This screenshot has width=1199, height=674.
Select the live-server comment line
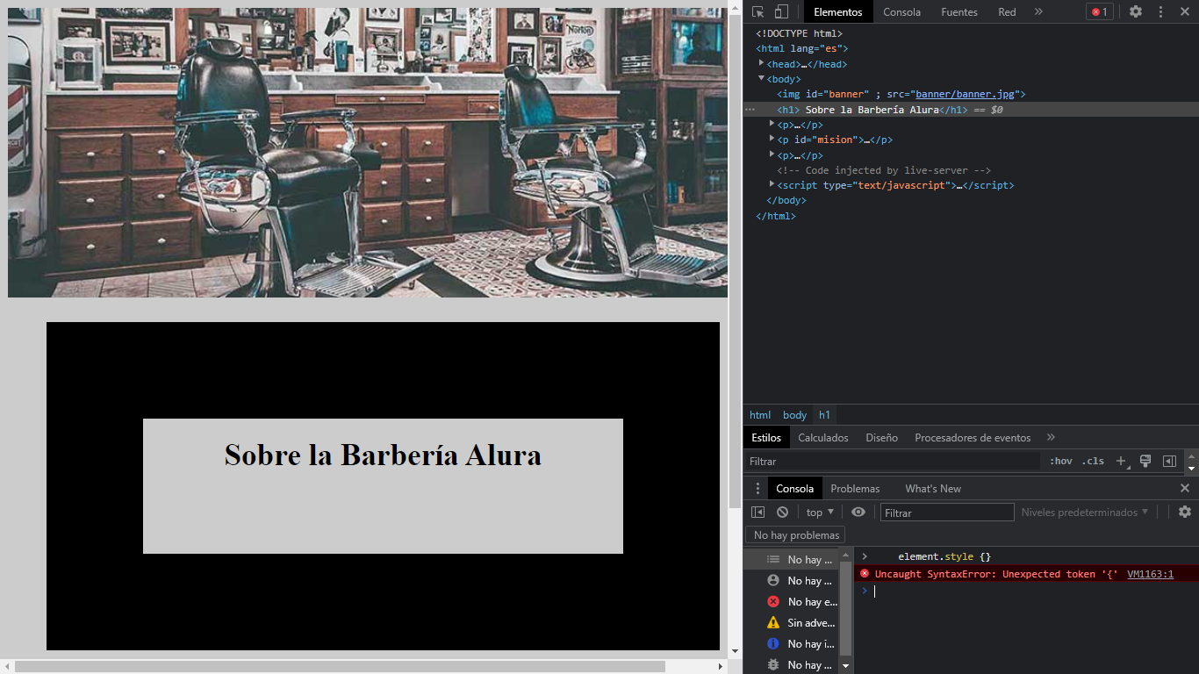(884, 170)
